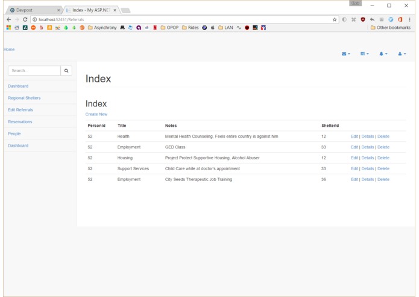Click the ShelterId column header
The width and height of the screenshot is (419, 297).
click(330, 126)
